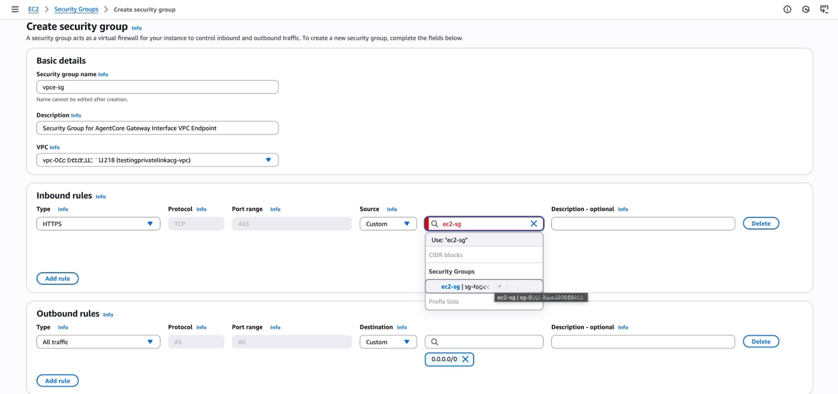The width and height of the screenshot is (838, 394).
Task: Click the info circle icon in top bar
Action: tap(787, 10)
